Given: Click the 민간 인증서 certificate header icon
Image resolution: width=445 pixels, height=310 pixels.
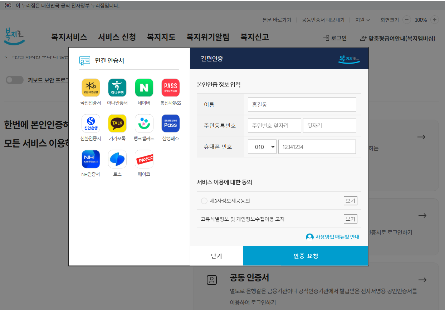Looking at the screenshot, I should [85, 61].
